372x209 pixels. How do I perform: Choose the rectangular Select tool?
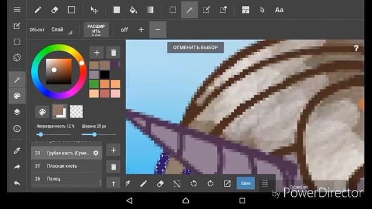point(173,10)
